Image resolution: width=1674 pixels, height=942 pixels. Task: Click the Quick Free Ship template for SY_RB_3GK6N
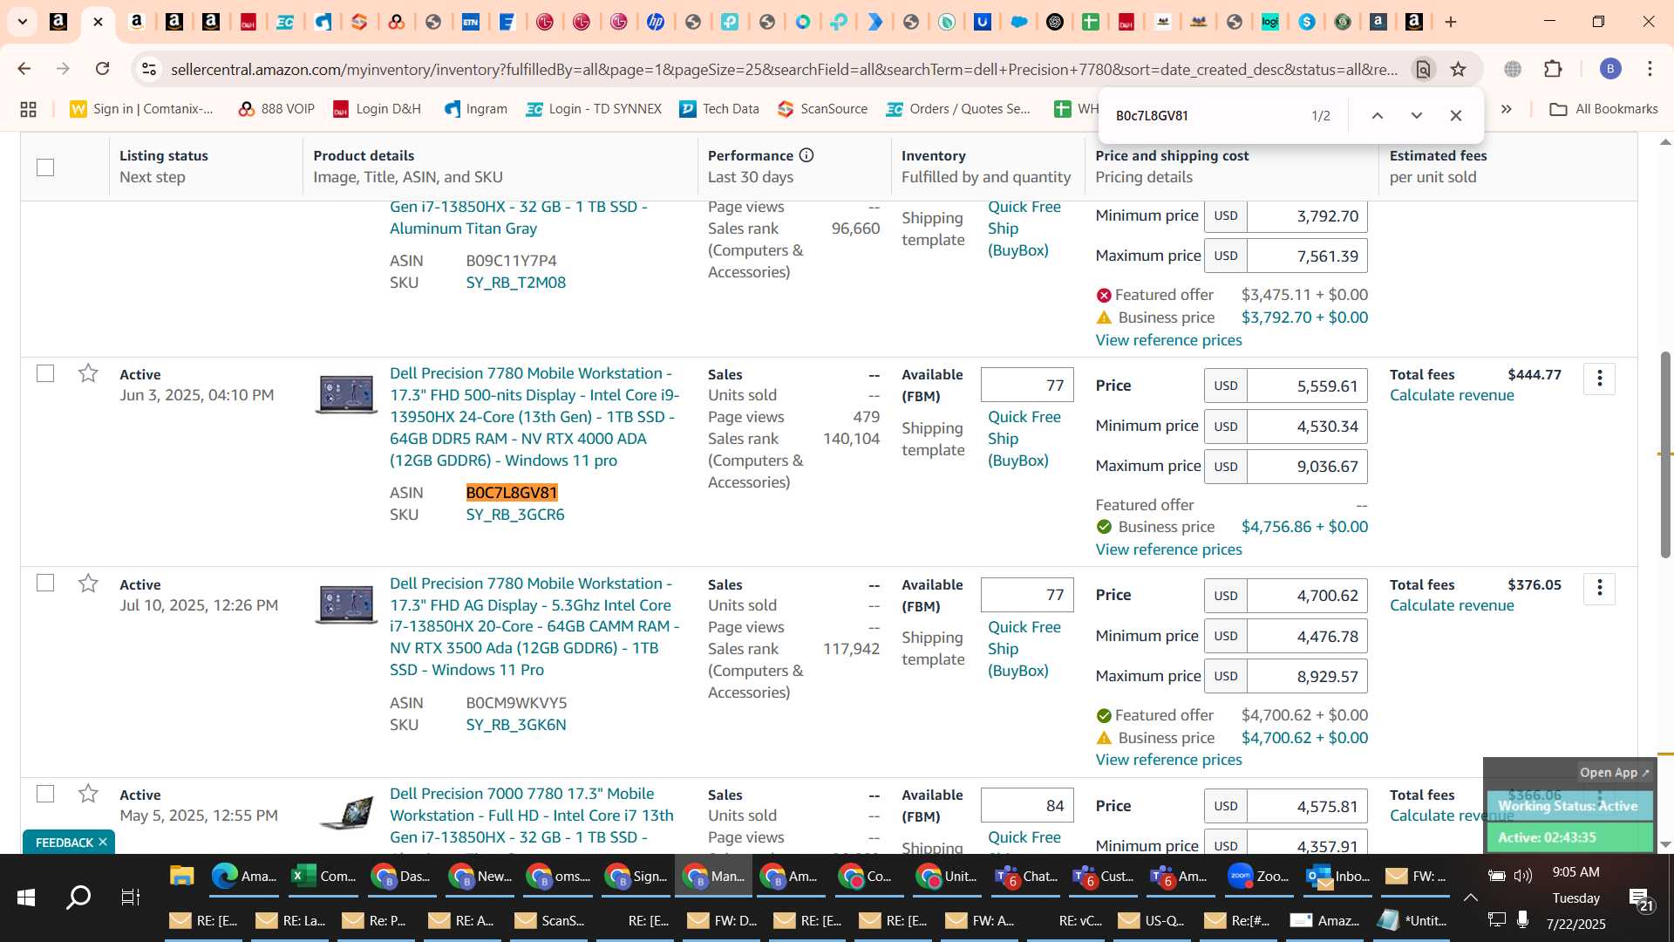pyautogui.click(x=1024, y=649)
